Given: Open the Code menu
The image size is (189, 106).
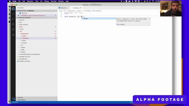Looking at the screenshot, I should (14, 1).
